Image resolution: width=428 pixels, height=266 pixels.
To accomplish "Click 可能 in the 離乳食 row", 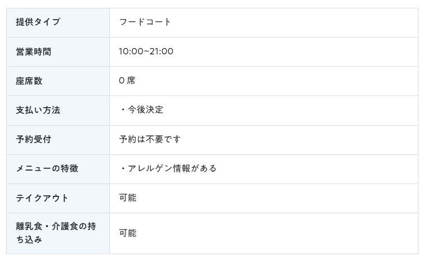I will 128,233.
